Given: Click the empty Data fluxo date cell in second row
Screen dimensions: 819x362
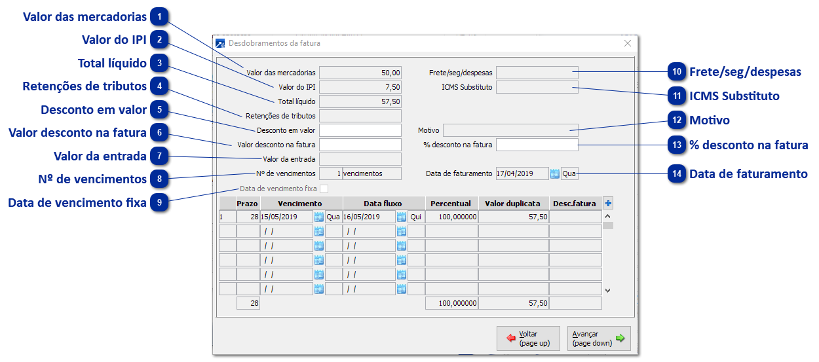Looking at the screenshot, I should [369, 231].
